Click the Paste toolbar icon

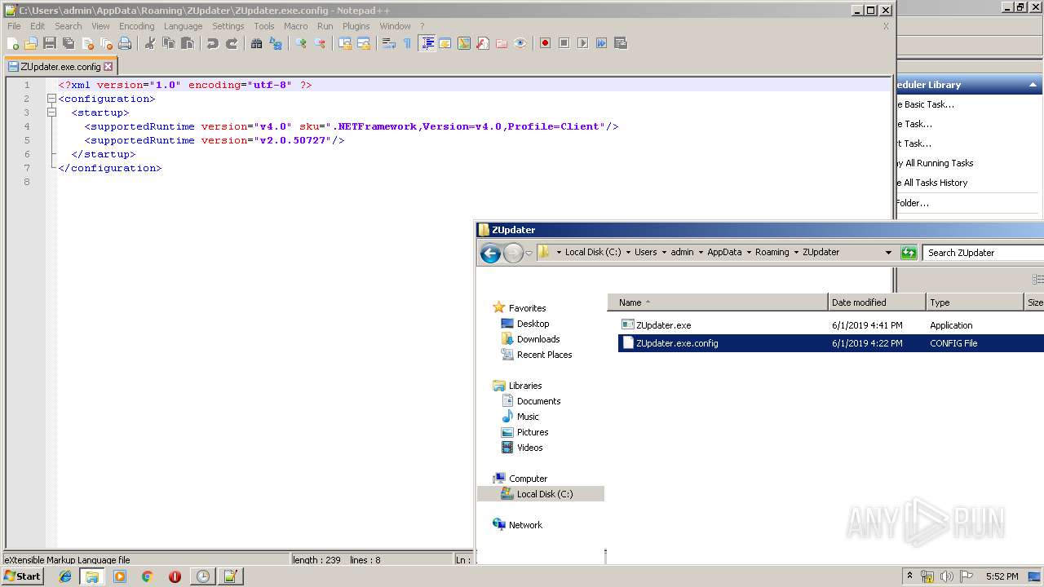pyautogui.click(x=188, y=43)
